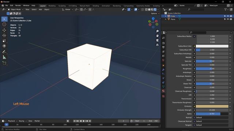Toggle camera view icon in viewport
This screenshot has width=234, height=131.
(x=157, y=40)
